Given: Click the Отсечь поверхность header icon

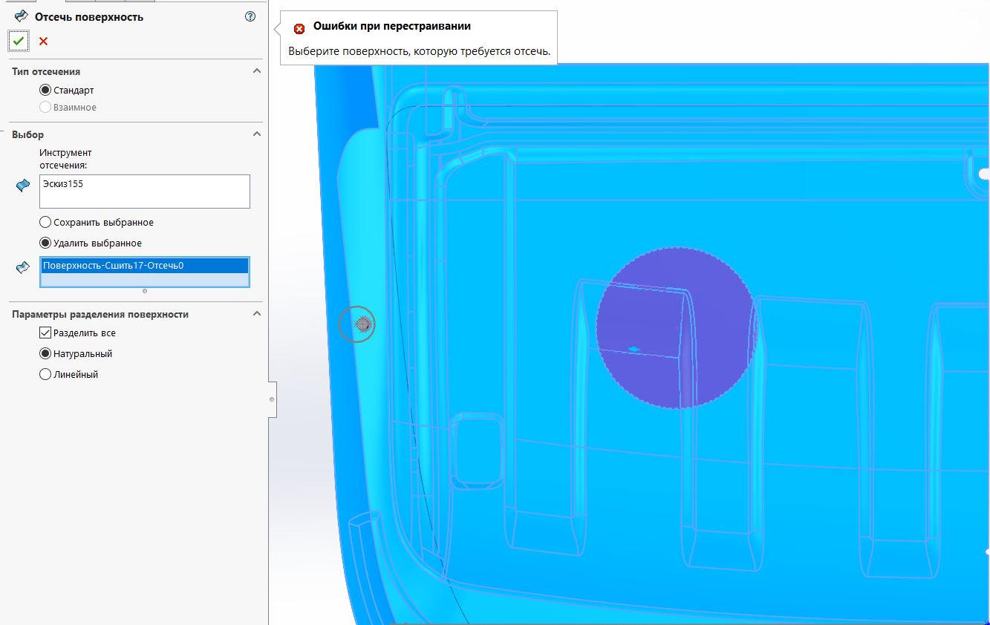Looking at the screenshot, I should pos(21,16).
